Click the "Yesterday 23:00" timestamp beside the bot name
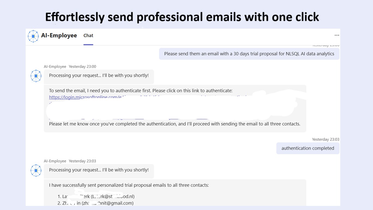 82,66
